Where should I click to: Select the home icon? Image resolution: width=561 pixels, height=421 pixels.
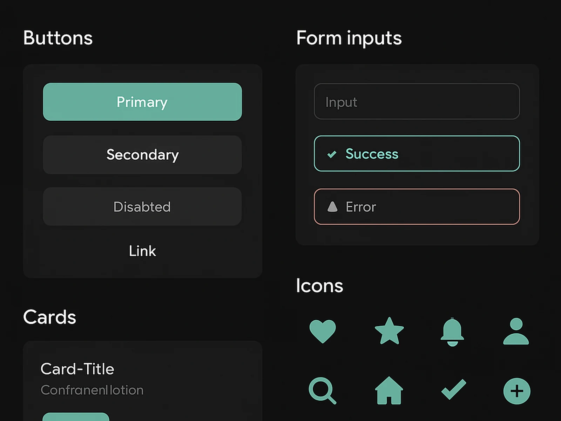click(389, 390)
